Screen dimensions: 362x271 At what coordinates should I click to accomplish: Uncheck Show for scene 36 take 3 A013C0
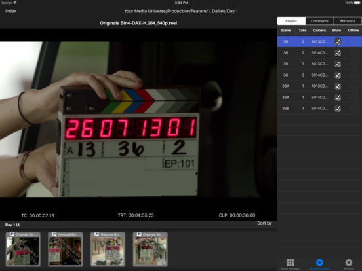click(x=338, y=64)
